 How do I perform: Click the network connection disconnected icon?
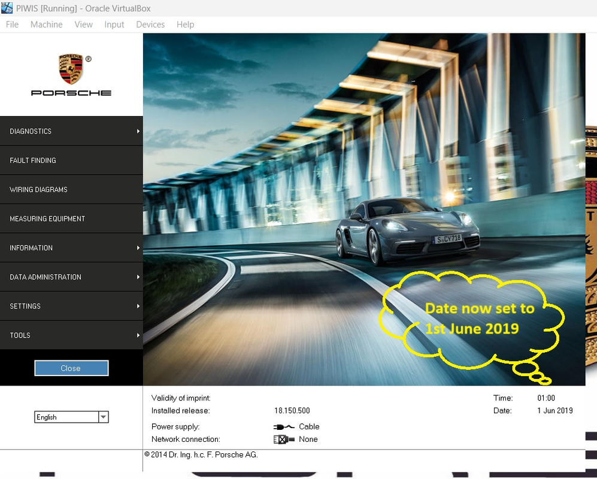[284, 439]
